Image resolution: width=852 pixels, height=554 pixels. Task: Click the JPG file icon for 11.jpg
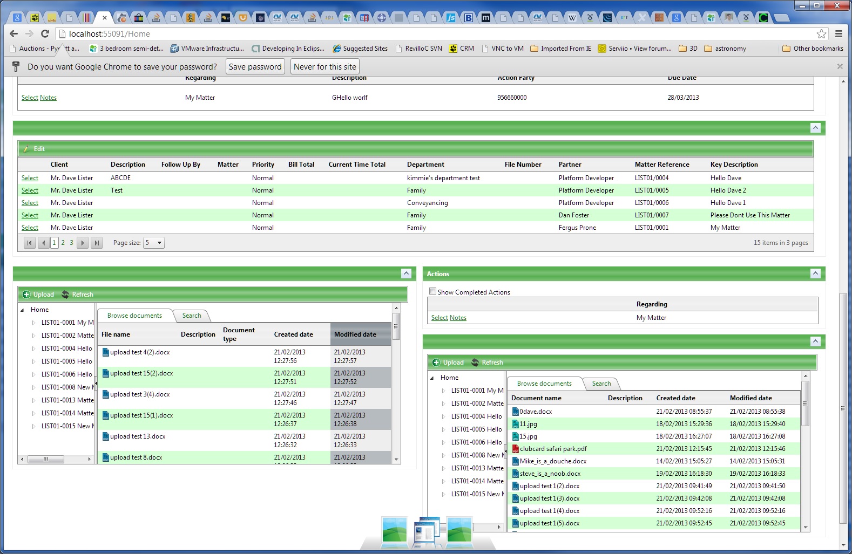coord(515,424)
